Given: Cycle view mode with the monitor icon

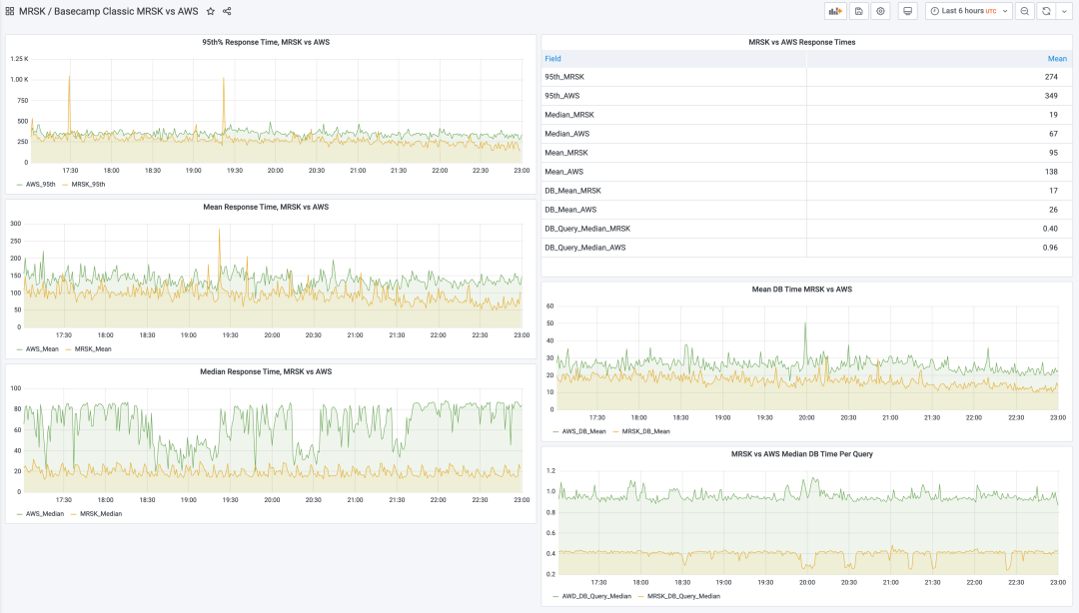Looking at the screenshot, I should 907,11.
